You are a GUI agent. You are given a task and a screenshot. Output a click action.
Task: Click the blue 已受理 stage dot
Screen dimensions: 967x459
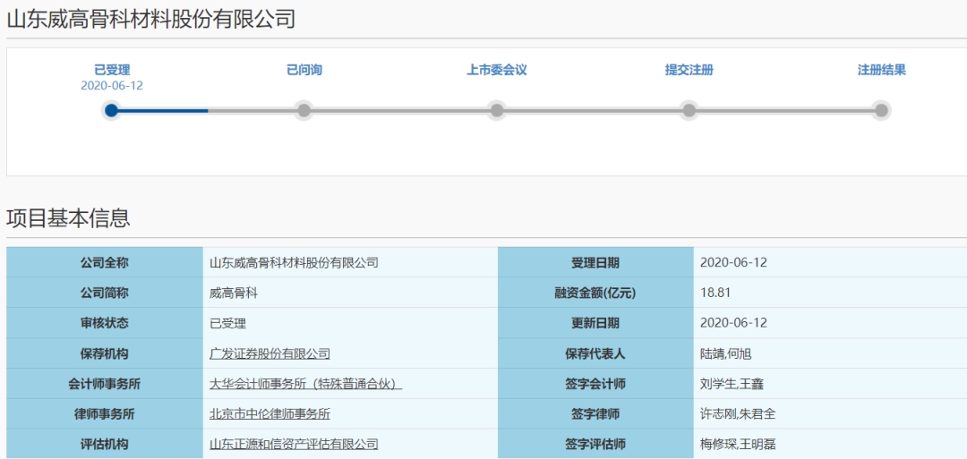click(x=111, y=111)
